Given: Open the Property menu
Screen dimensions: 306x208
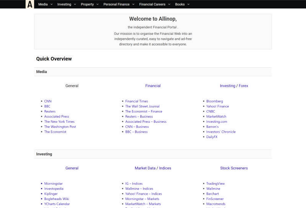Looking at the screenshot, I should 87,4.
